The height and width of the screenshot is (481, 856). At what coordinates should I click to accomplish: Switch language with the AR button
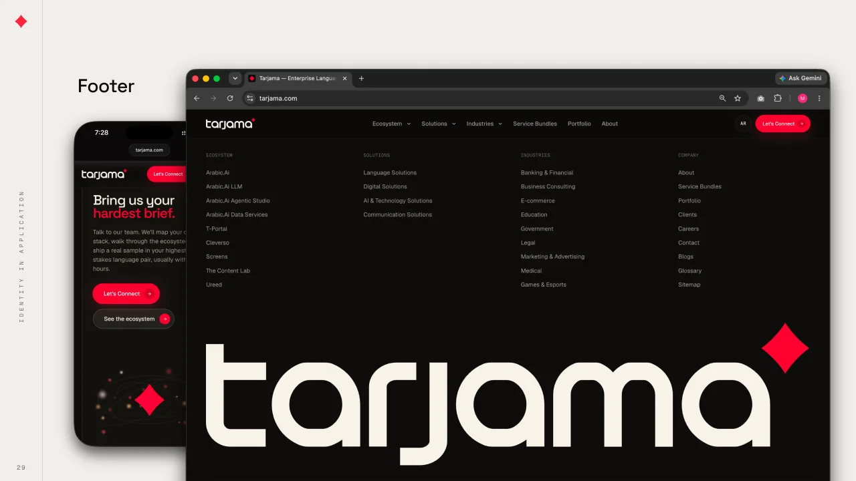coord(743,124)
